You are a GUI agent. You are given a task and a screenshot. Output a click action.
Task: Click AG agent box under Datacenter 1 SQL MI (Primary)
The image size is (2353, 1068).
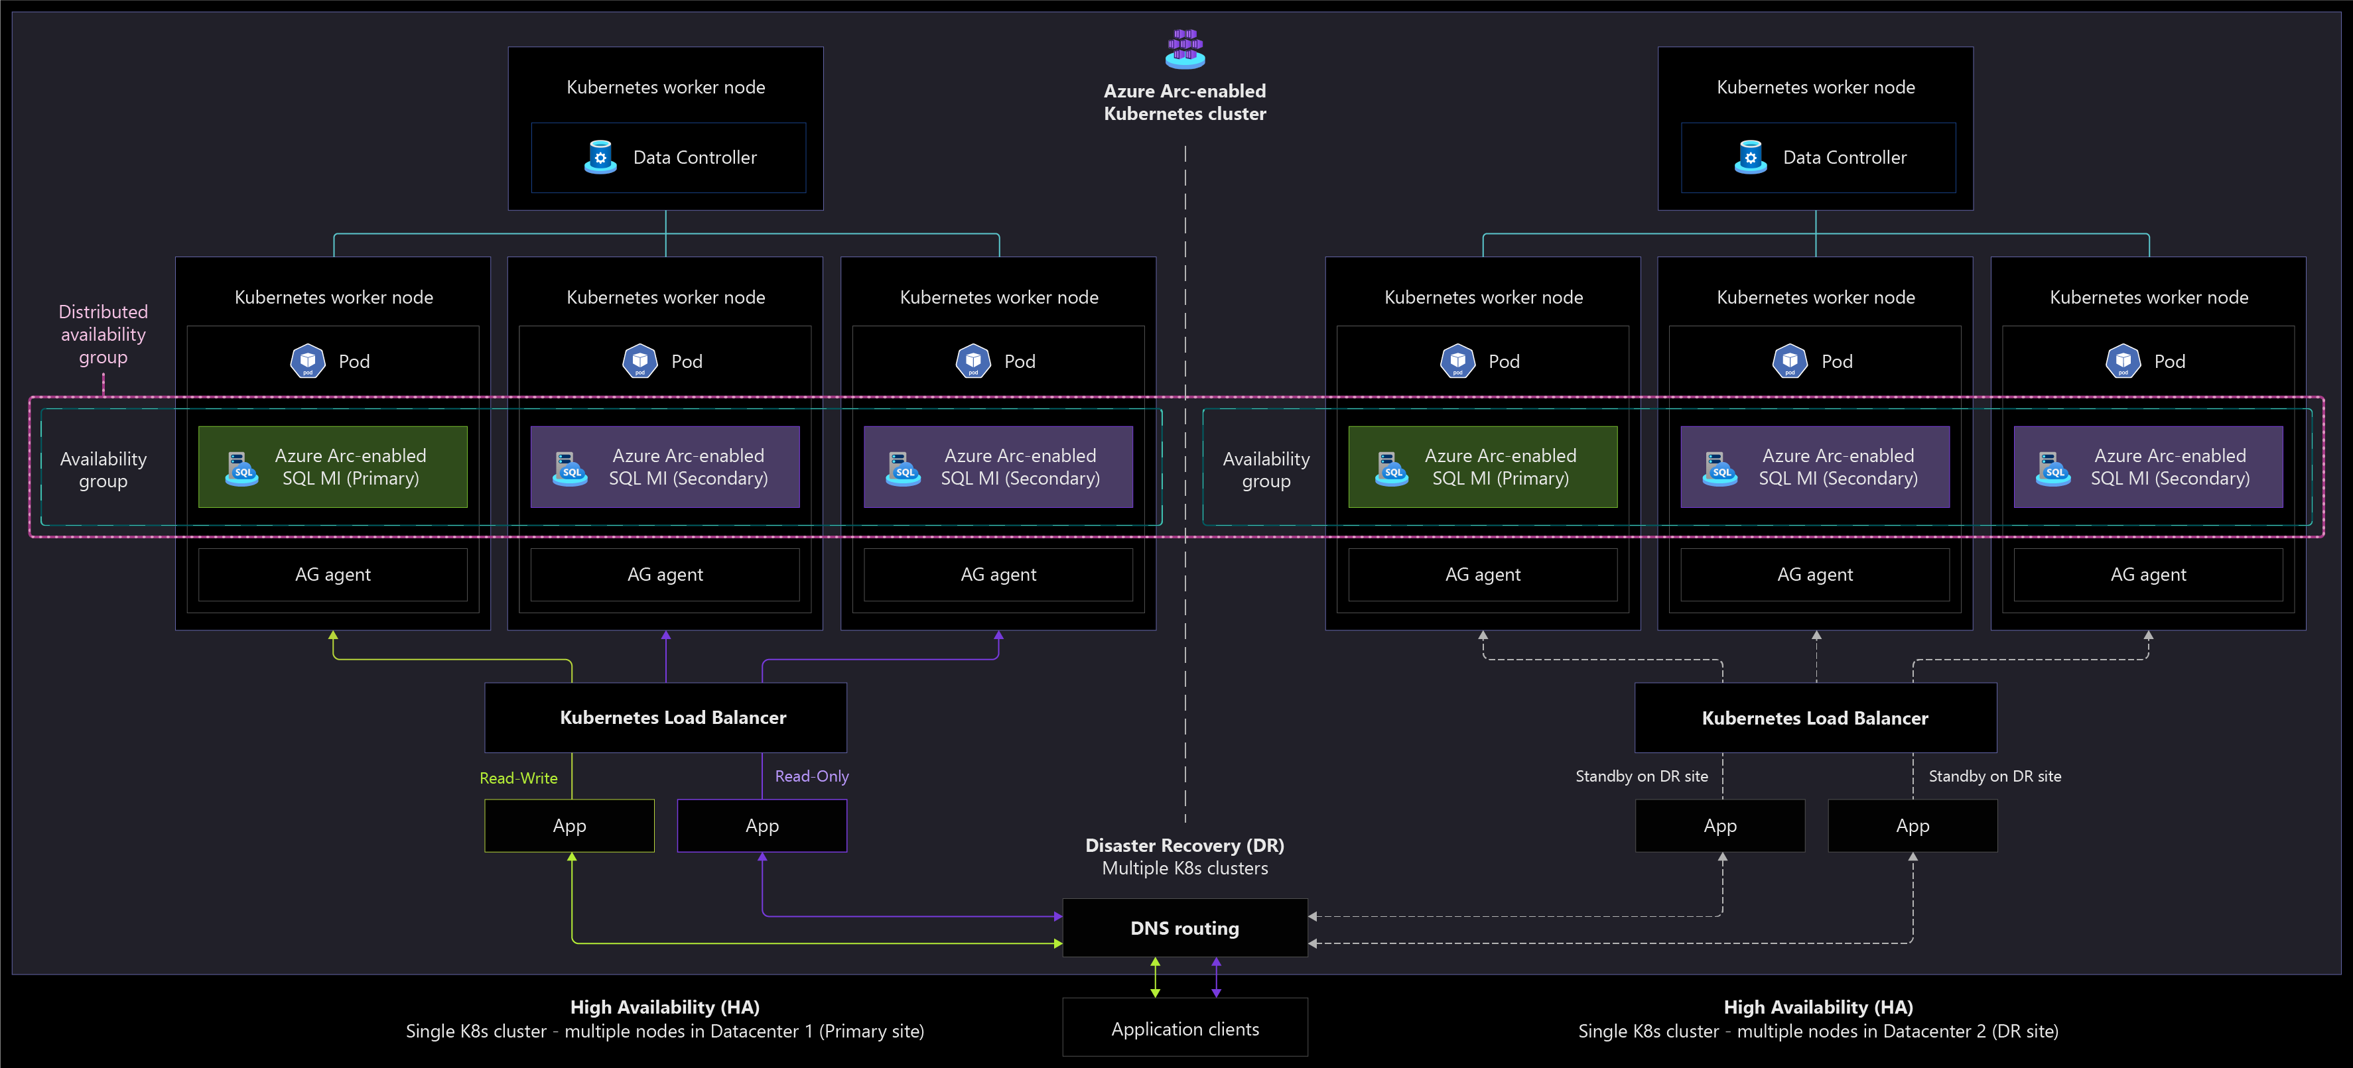[x=332, y=574]
